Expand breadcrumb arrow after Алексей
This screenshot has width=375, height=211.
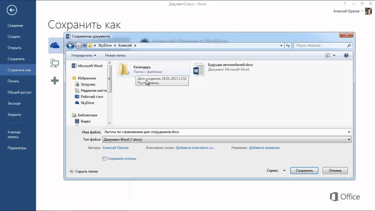tap(135, 45)
